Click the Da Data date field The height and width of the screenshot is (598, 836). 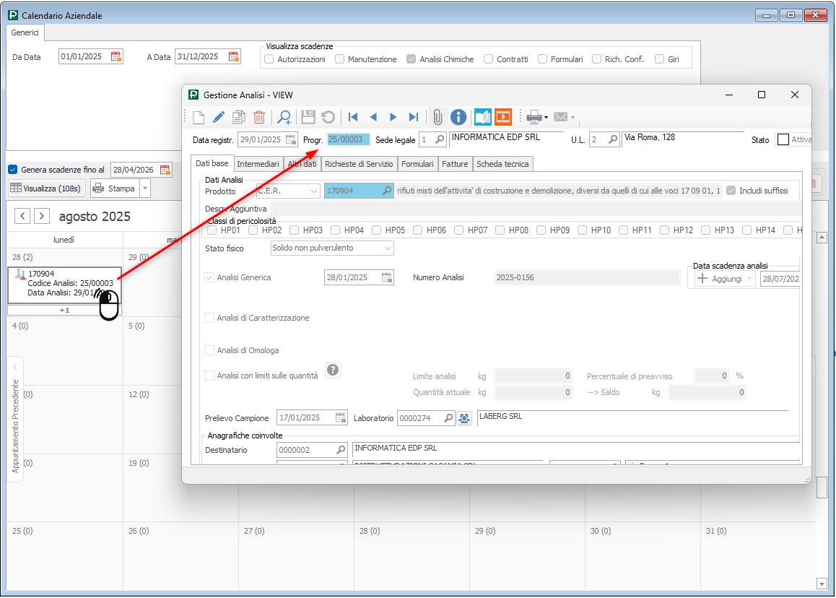pos(84,57)
